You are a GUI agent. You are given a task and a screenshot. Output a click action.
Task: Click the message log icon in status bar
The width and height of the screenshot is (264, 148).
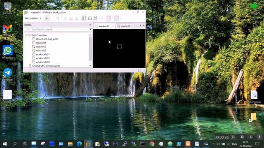click(x=139, y=70)
